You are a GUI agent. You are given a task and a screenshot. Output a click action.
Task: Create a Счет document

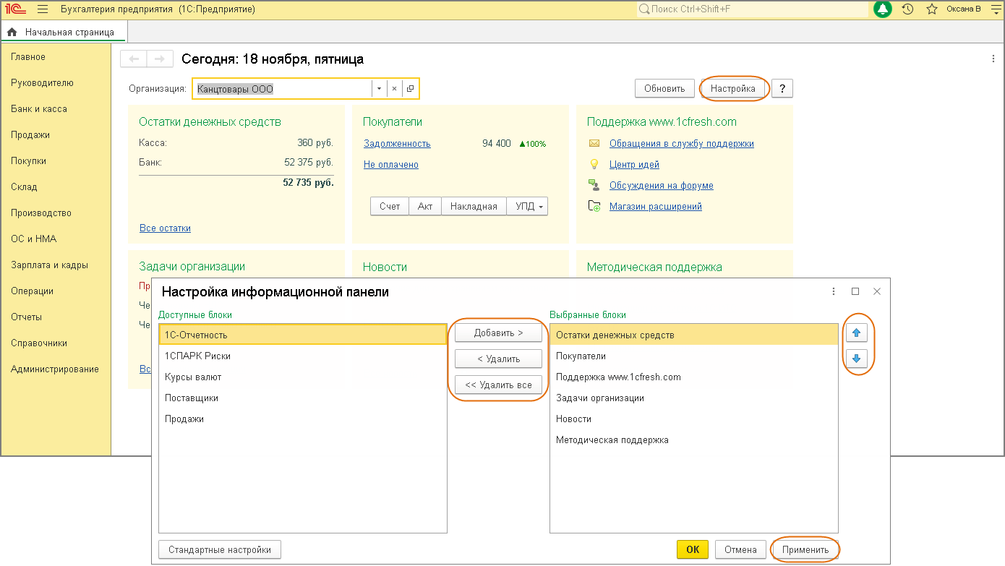pos(390,206)
